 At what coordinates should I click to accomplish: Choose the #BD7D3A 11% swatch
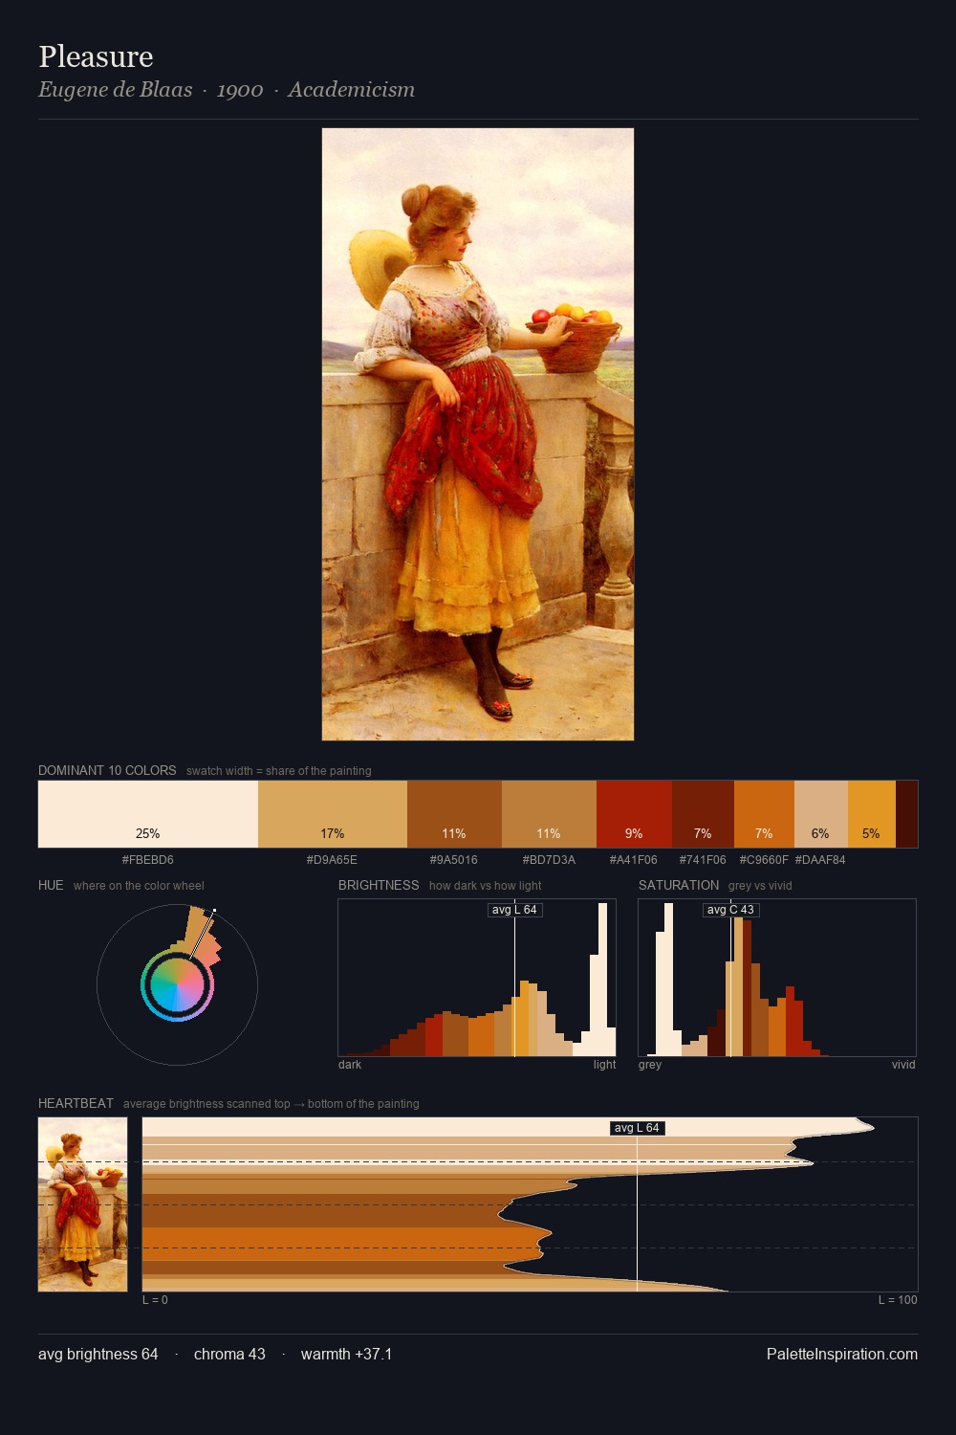(x=549, y=814)
